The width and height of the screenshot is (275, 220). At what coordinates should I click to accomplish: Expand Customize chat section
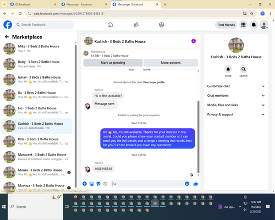pos(236,86)
